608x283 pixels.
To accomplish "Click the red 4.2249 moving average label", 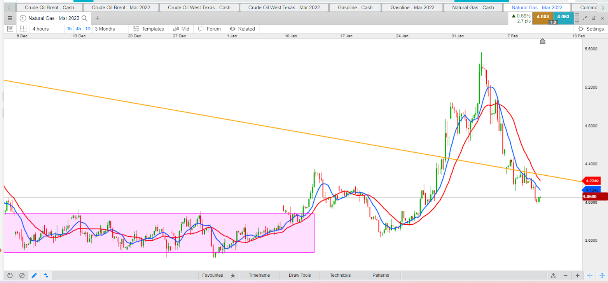I will (591, 181).
